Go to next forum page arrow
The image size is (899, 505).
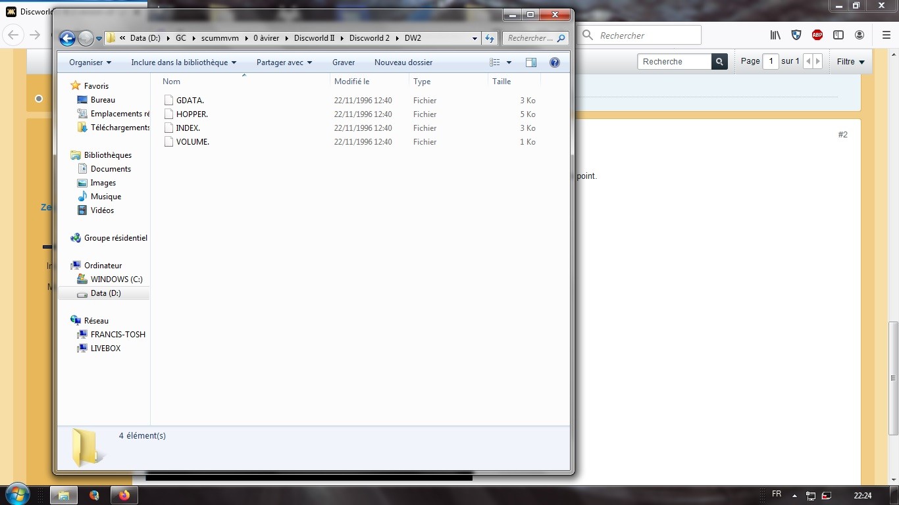coord(818,62)
